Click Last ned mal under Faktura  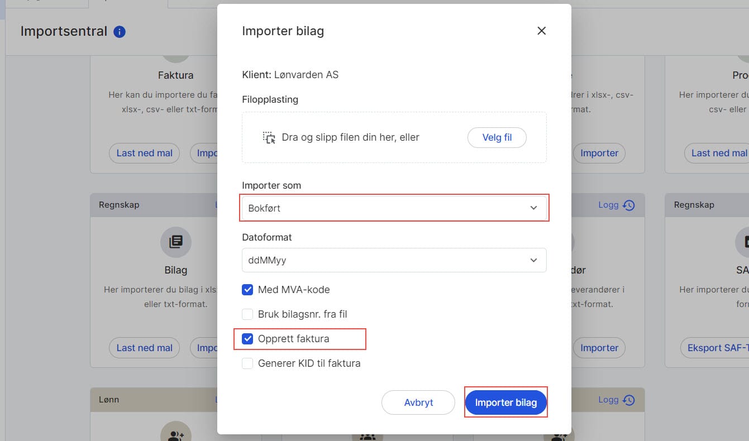coord(144,153)
